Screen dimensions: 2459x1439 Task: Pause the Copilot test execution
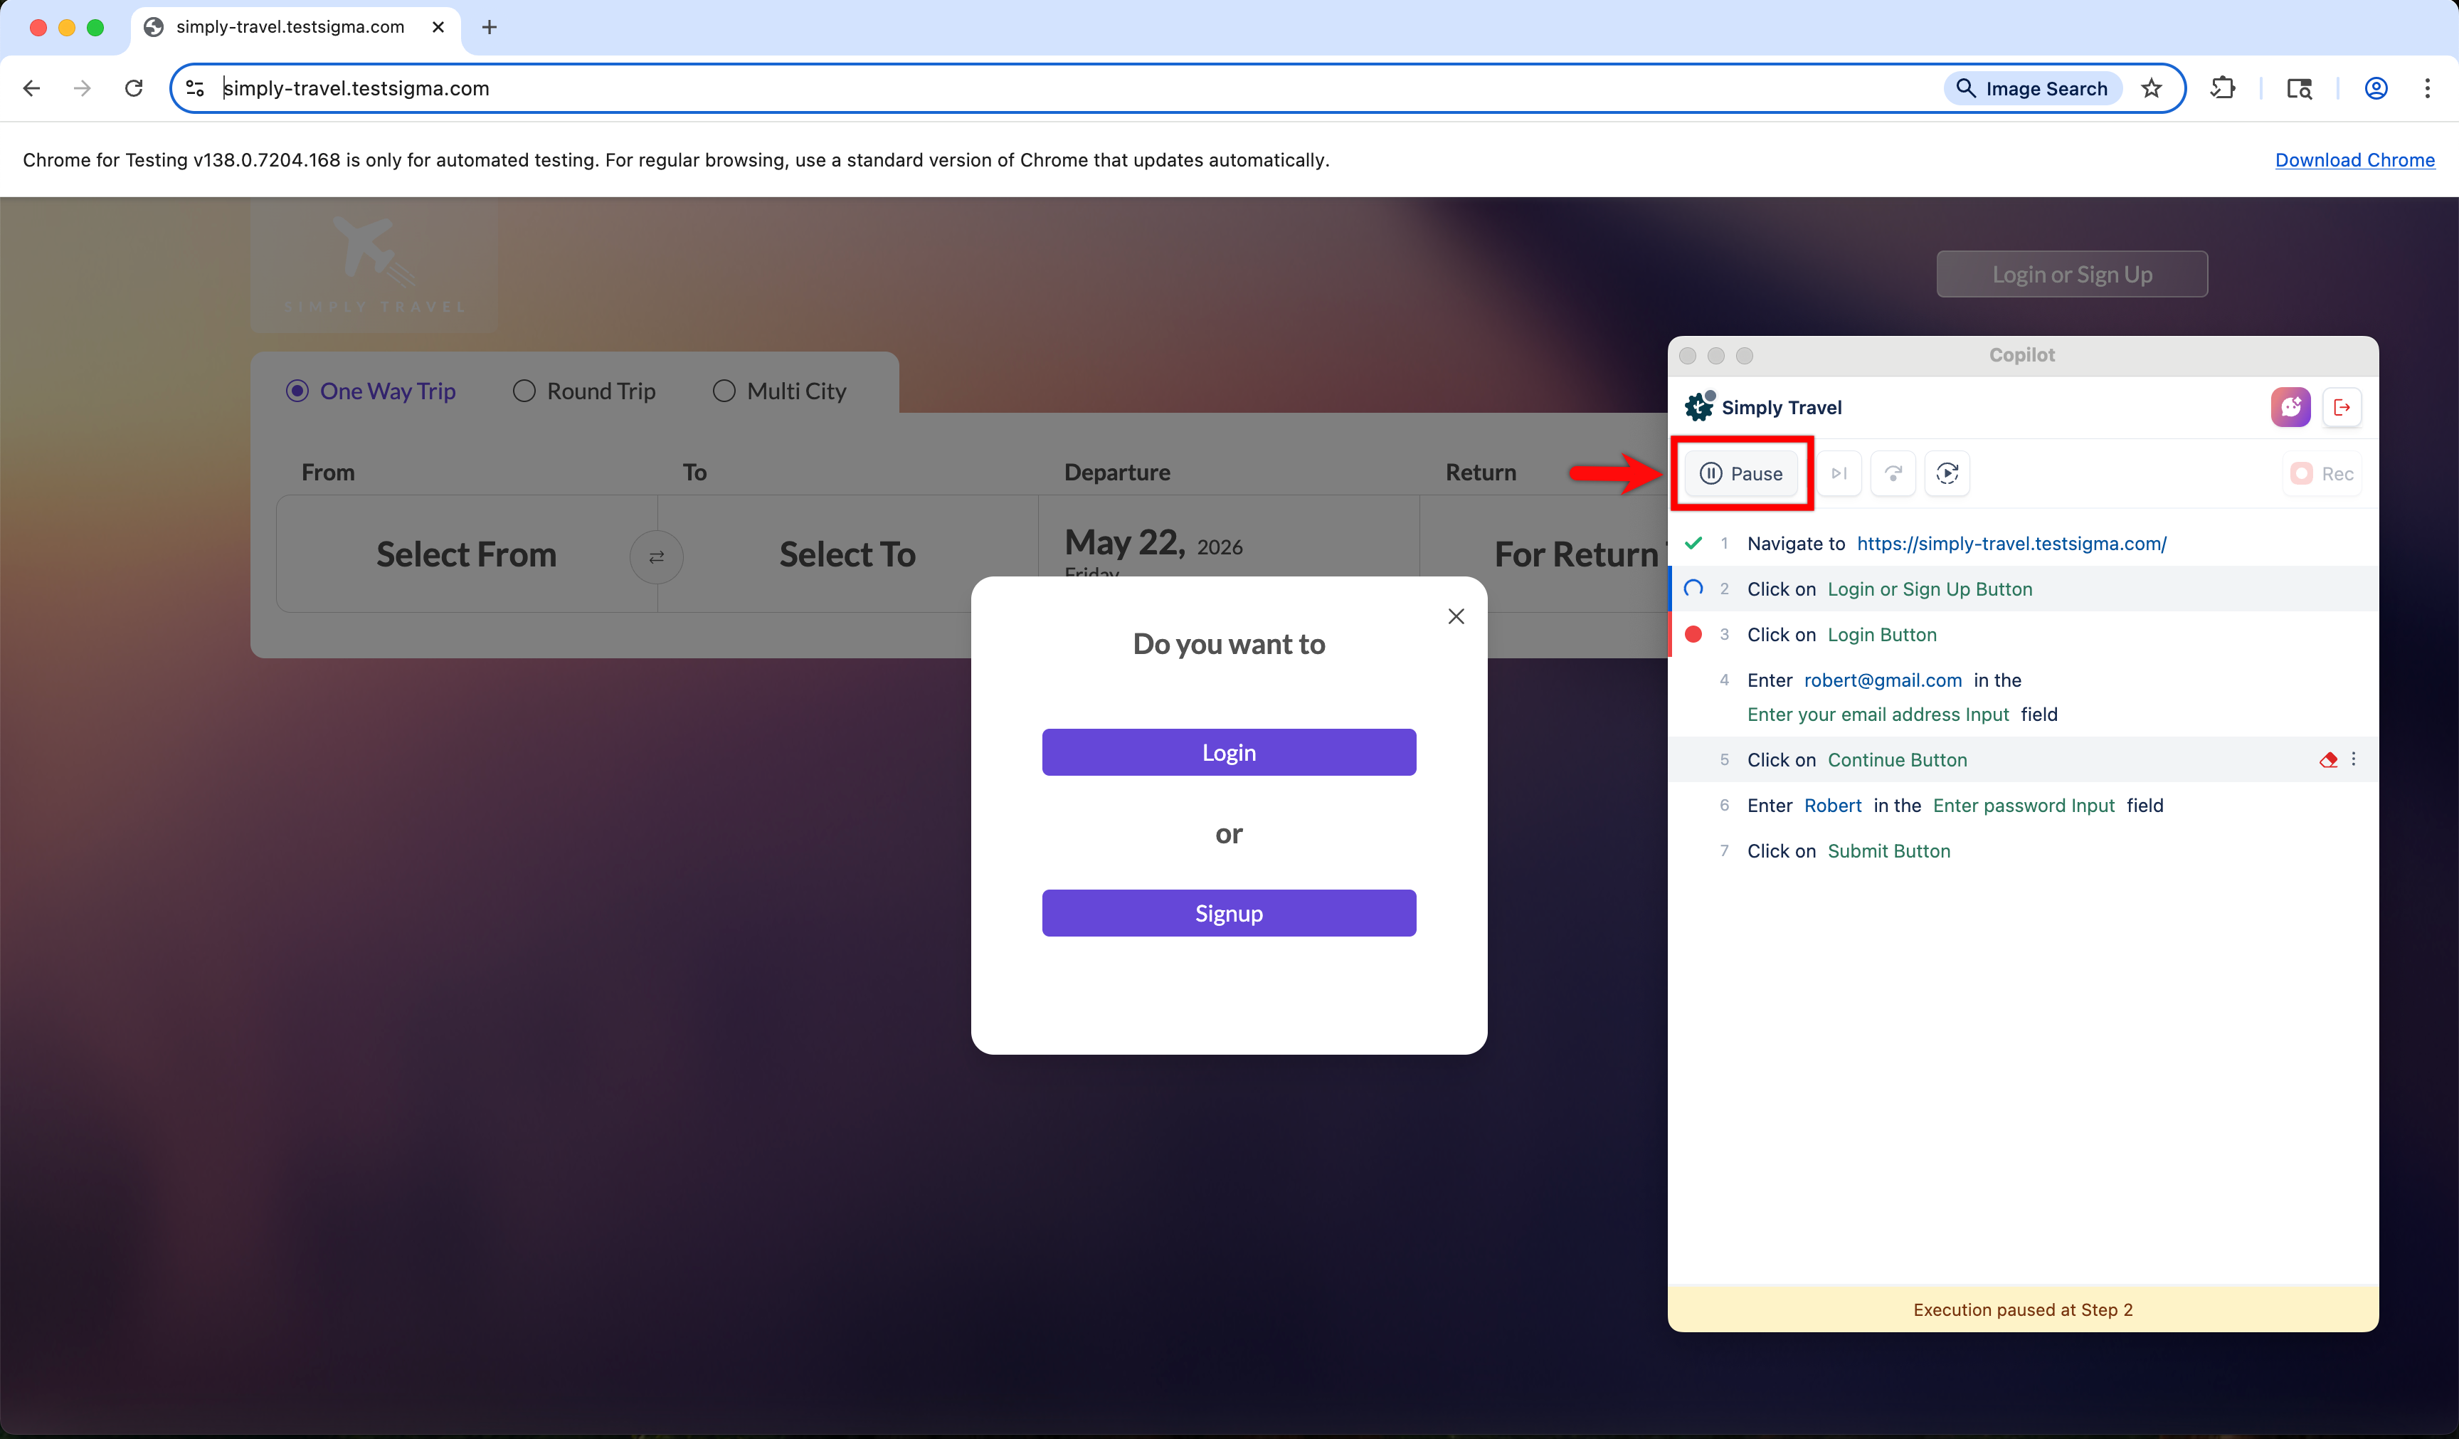(x=1741, y=473)
